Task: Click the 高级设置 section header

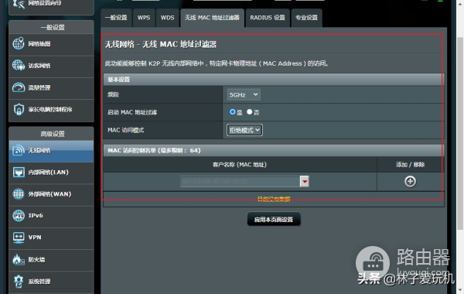Action: (52, 134)
